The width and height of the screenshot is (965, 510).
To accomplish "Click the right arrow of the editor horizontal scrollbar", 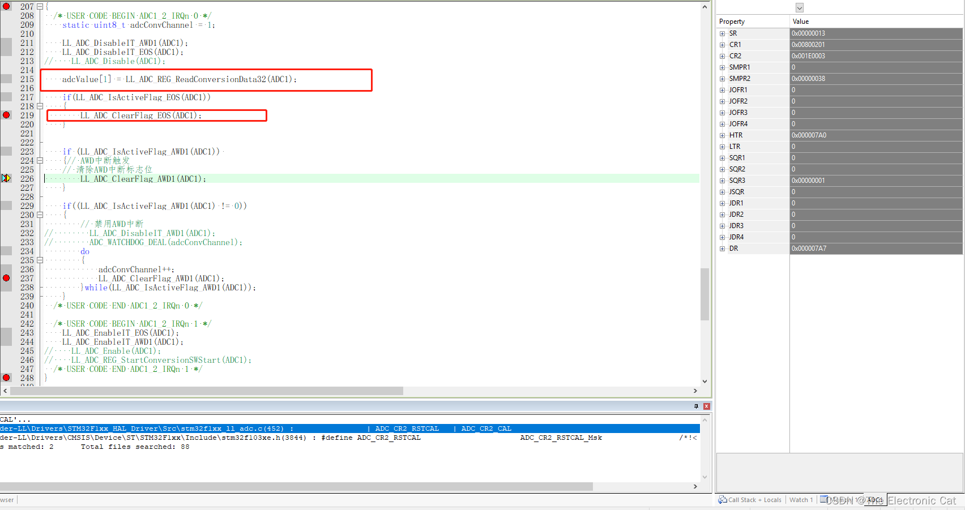I will (x=695, y=391).
